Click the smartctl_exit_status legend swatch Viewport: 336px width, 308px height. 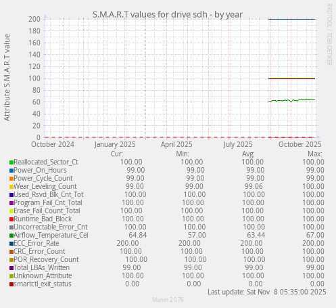click(11, 284)
